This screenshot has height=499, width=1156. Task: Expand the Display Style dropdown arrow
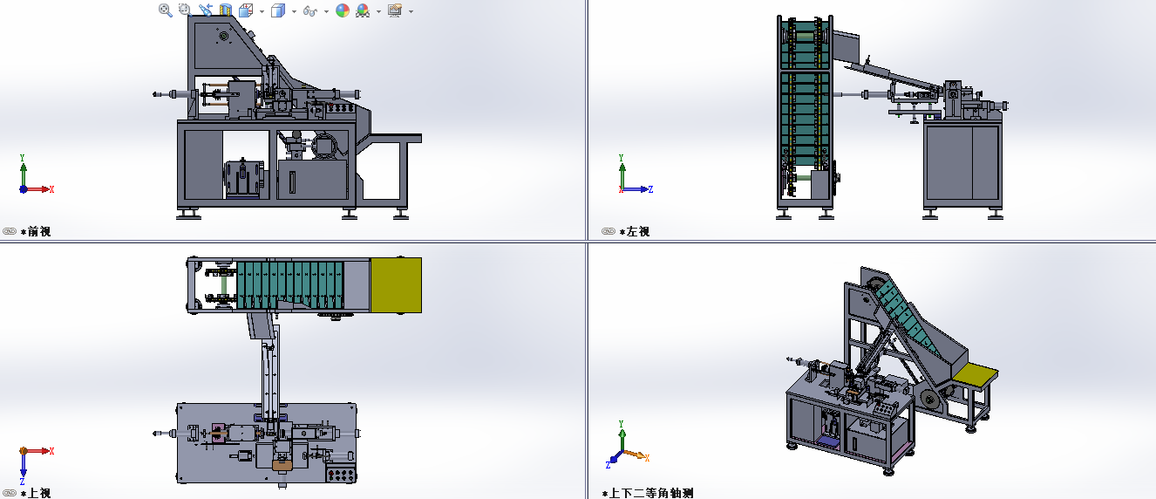pos(294,11)
